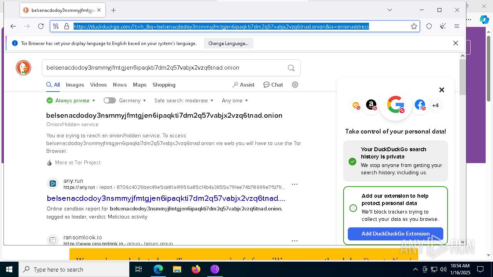Open the any.run result options menu
Image resolution: width=493 pixels, height=277 pixels.
point(295,184)
